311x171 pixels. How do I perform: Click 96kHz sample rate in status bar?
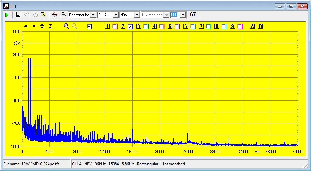coord(100,164)
